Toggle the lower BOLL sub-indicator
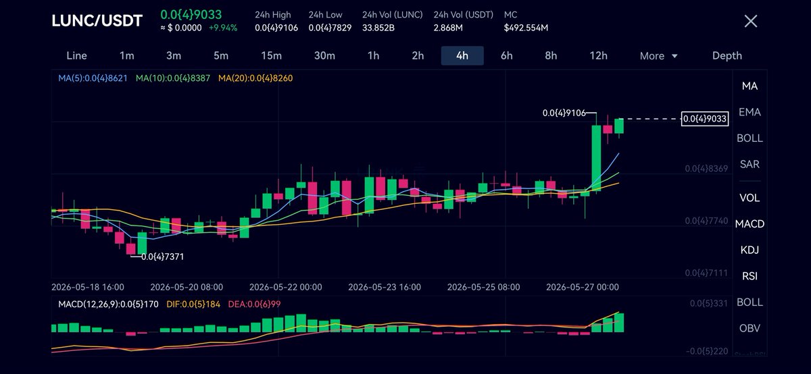Image resolution: width=811 pixels, height=374 pixels. 749,302
